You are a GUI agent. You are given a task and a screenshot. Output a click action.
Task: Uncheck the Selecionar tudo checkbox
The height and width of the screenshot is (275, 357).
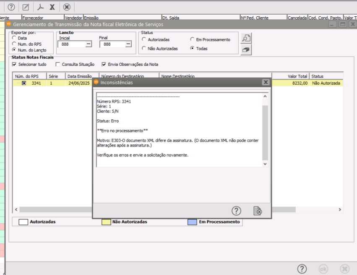coord(14,64)
